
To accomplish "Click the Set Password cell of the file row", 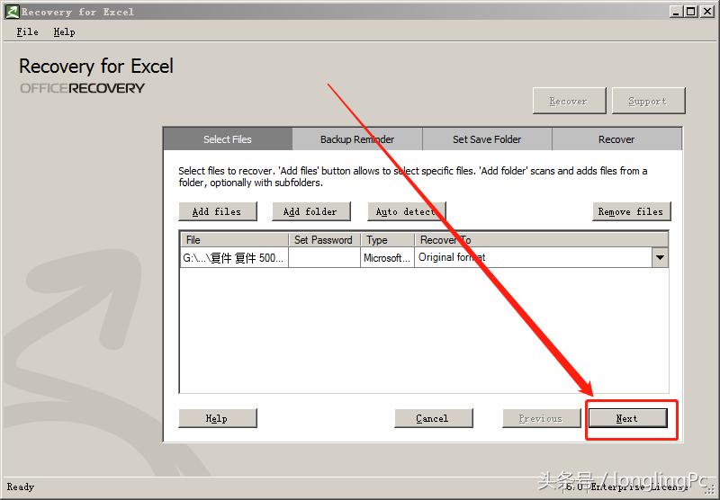I will tap(324, 258).
